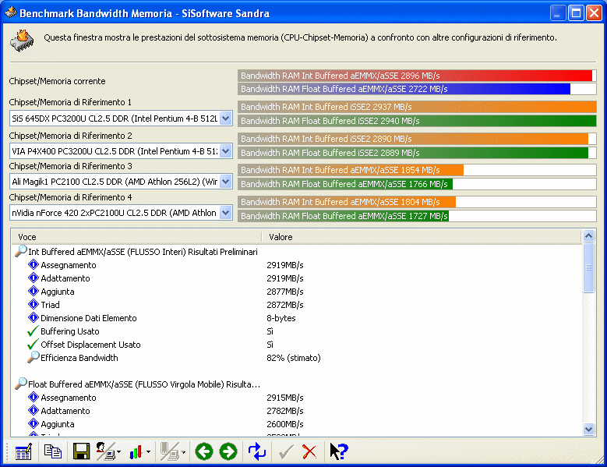This screenshot has width=607, height=467.
Task: Open Riferimento 3 Ali Magik1 dropdown arrow
Action: [x=225, y=181]
